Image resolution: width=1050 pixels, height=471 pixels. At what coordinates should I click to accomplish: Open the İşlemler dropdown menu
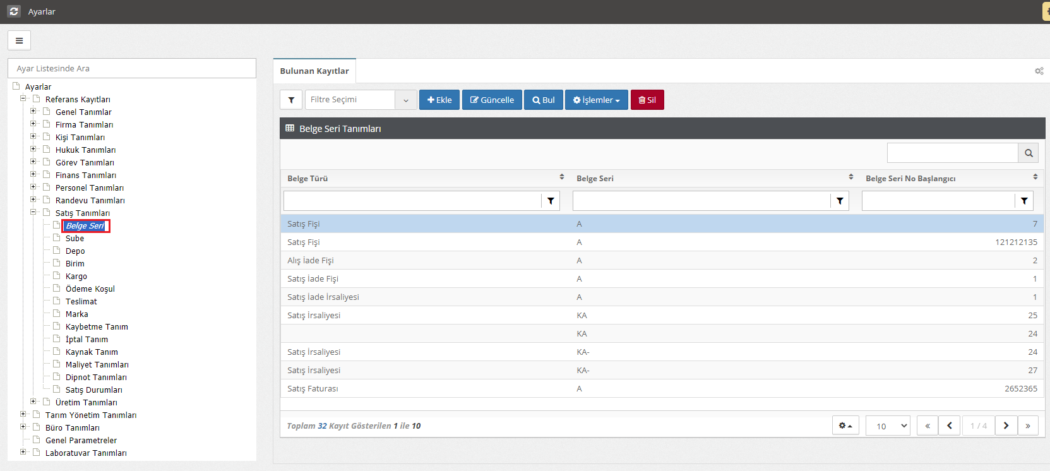coord(596,100)
